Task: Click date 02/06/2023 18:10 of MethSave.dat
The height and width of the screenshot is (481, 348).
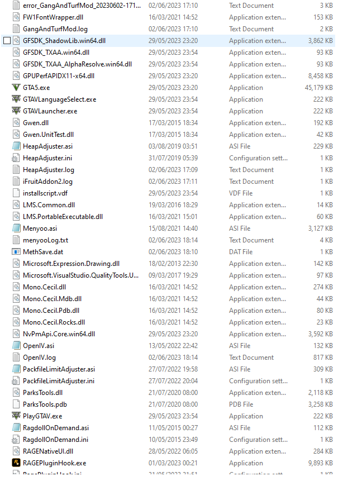Action: tap(173, 252)
